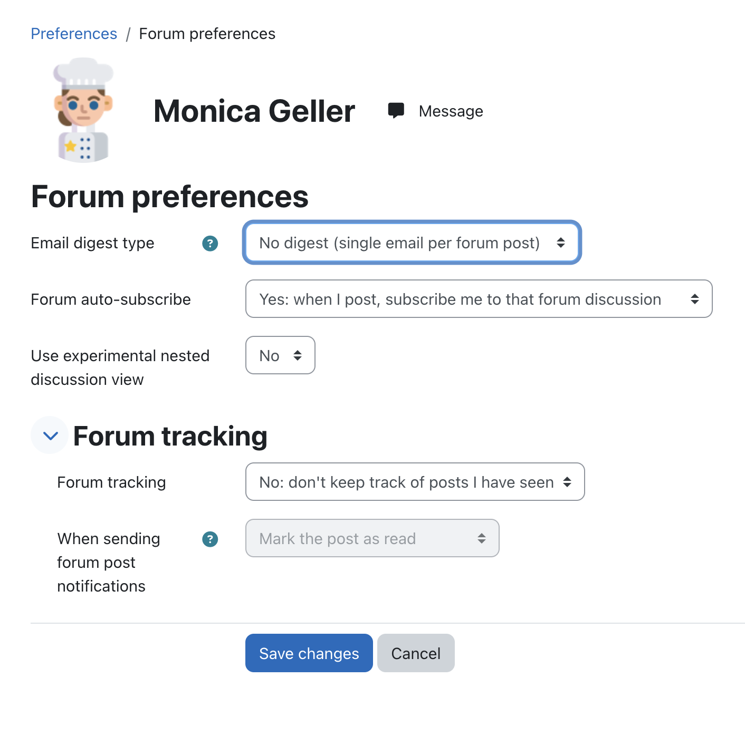Open the Forum auto-subscribe dropdown

479,299
